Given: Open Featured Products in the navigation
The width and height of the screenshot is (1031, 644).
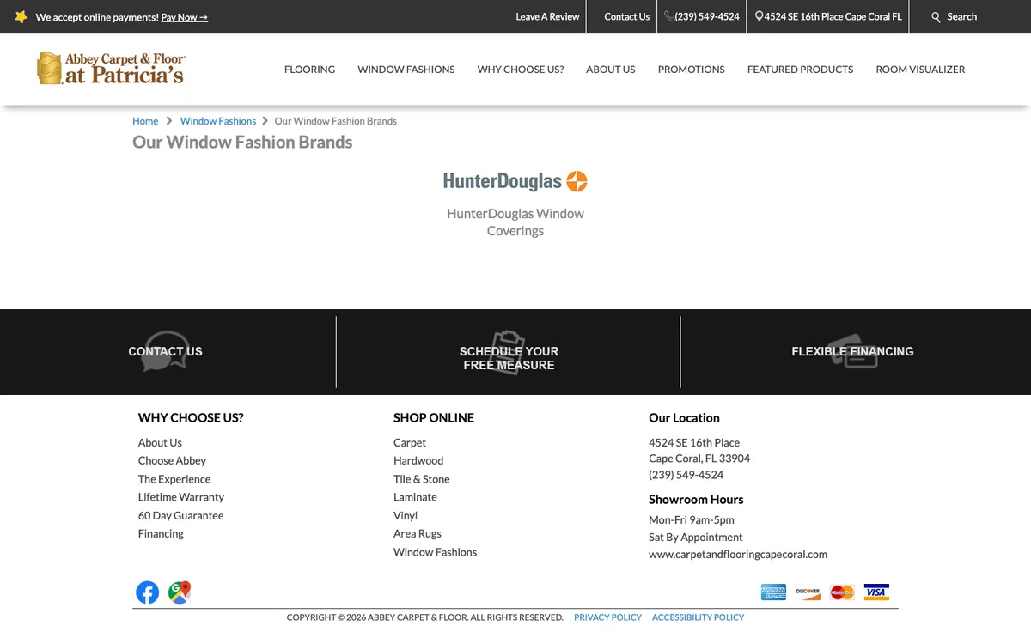Looking at the screenshot, I should tap(801, 70).
